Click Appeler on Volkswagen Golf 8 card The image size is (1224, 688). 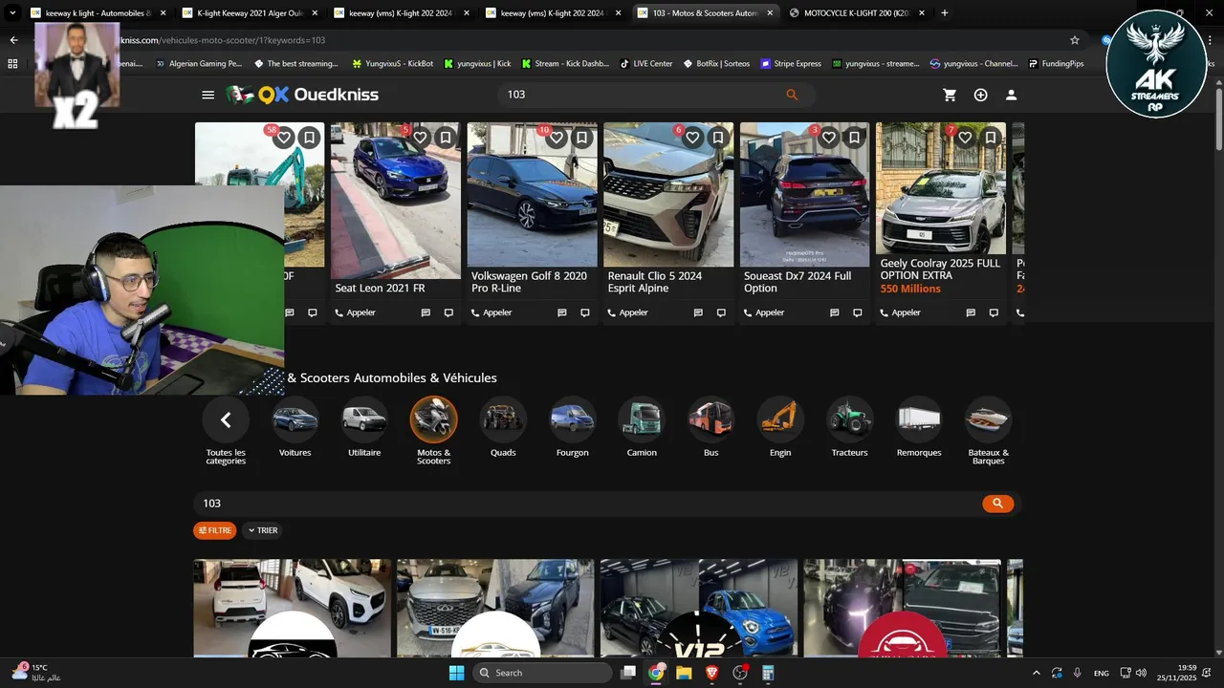(492, 312)
